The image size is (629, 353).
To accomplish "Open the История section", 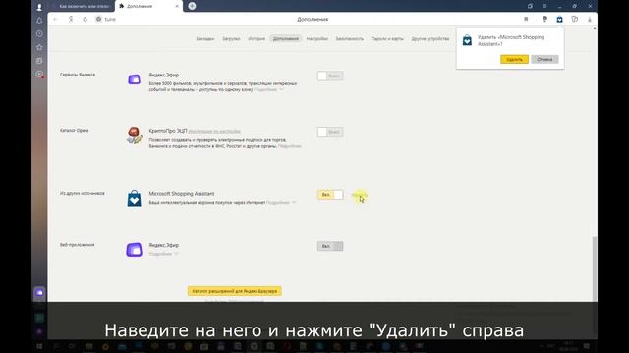I will click(257, 39).
